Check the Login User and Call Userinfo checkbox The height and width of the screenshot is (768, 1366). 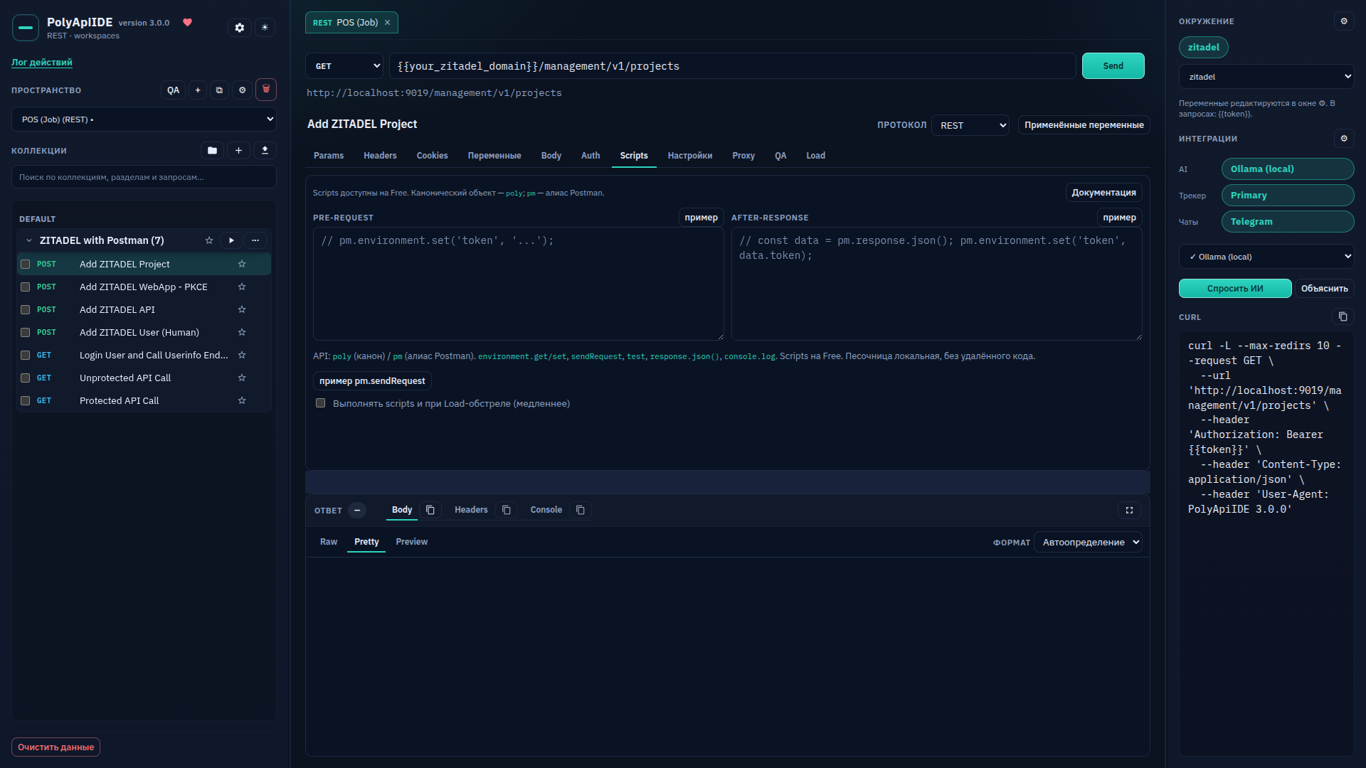26,355
